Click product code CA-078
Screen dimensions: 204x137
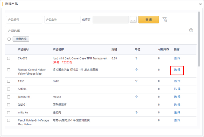click(22, 58)
